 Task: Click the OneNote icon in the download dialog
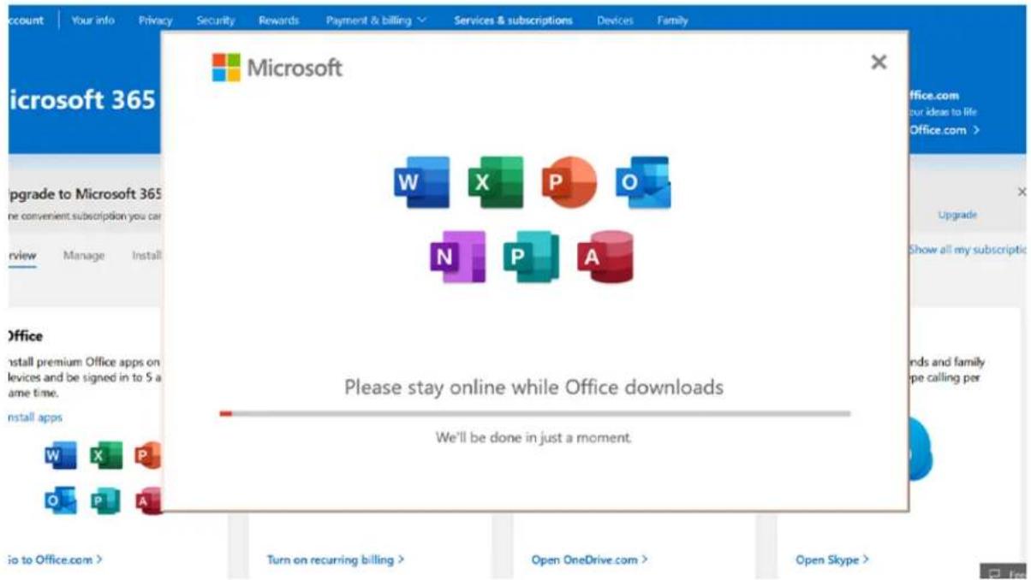coord(457,256)
